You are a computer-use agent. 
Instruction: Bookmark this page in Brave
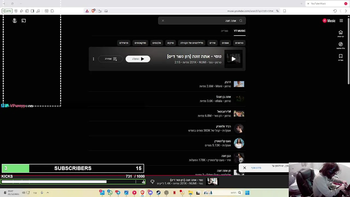point(285,11)
